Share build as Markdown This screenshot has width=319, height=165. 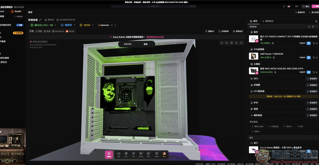58,31
